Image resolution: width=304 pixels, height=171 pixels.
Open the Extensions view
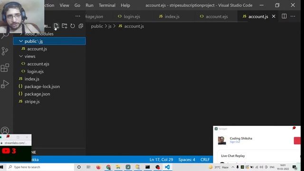point(5,67)
